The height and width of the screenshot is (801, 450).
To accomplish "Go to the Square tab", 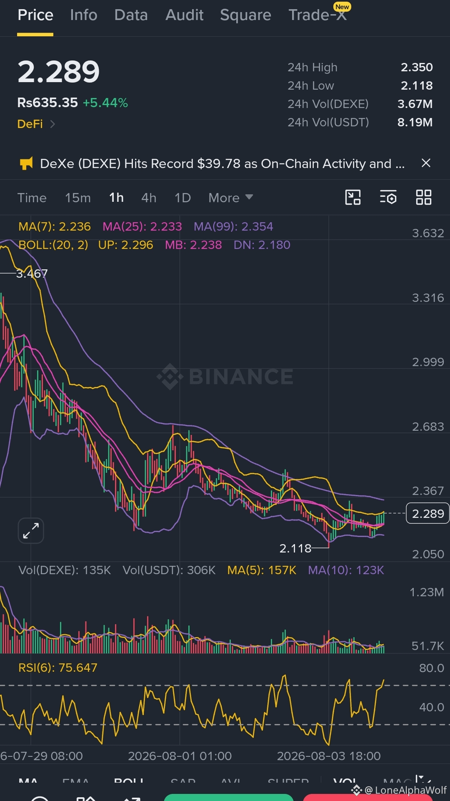I will (245, 15).
